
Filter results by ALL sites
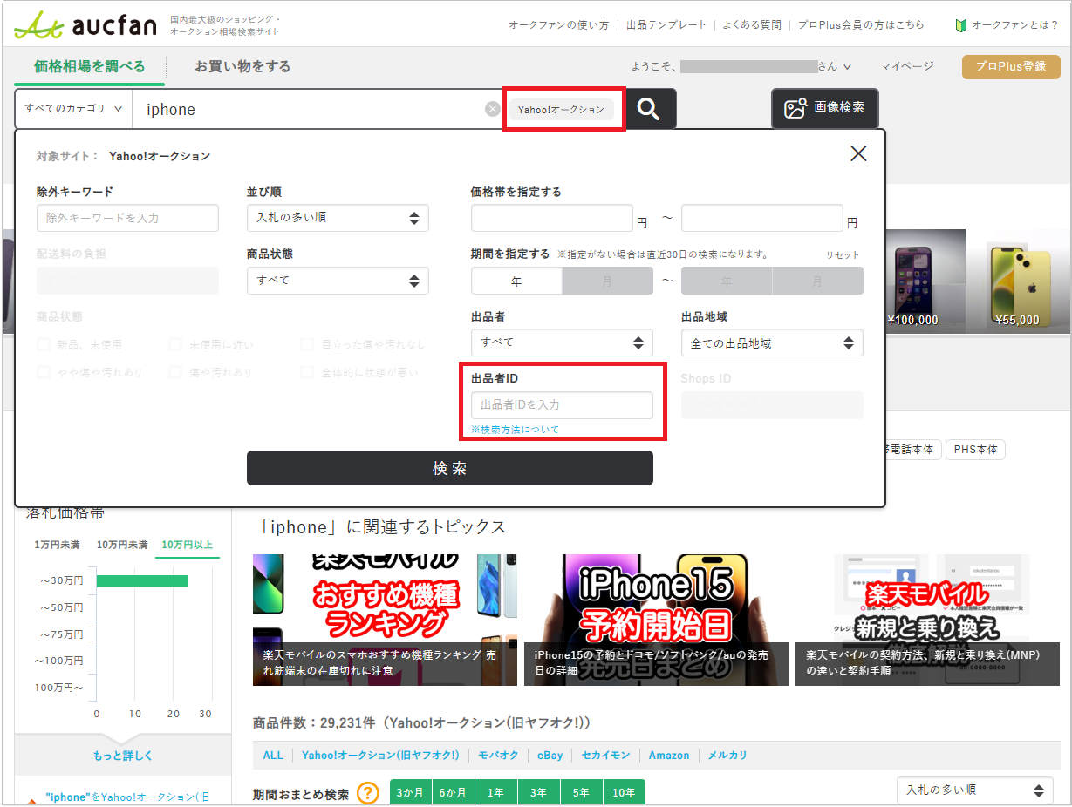(x=273, y=756)
